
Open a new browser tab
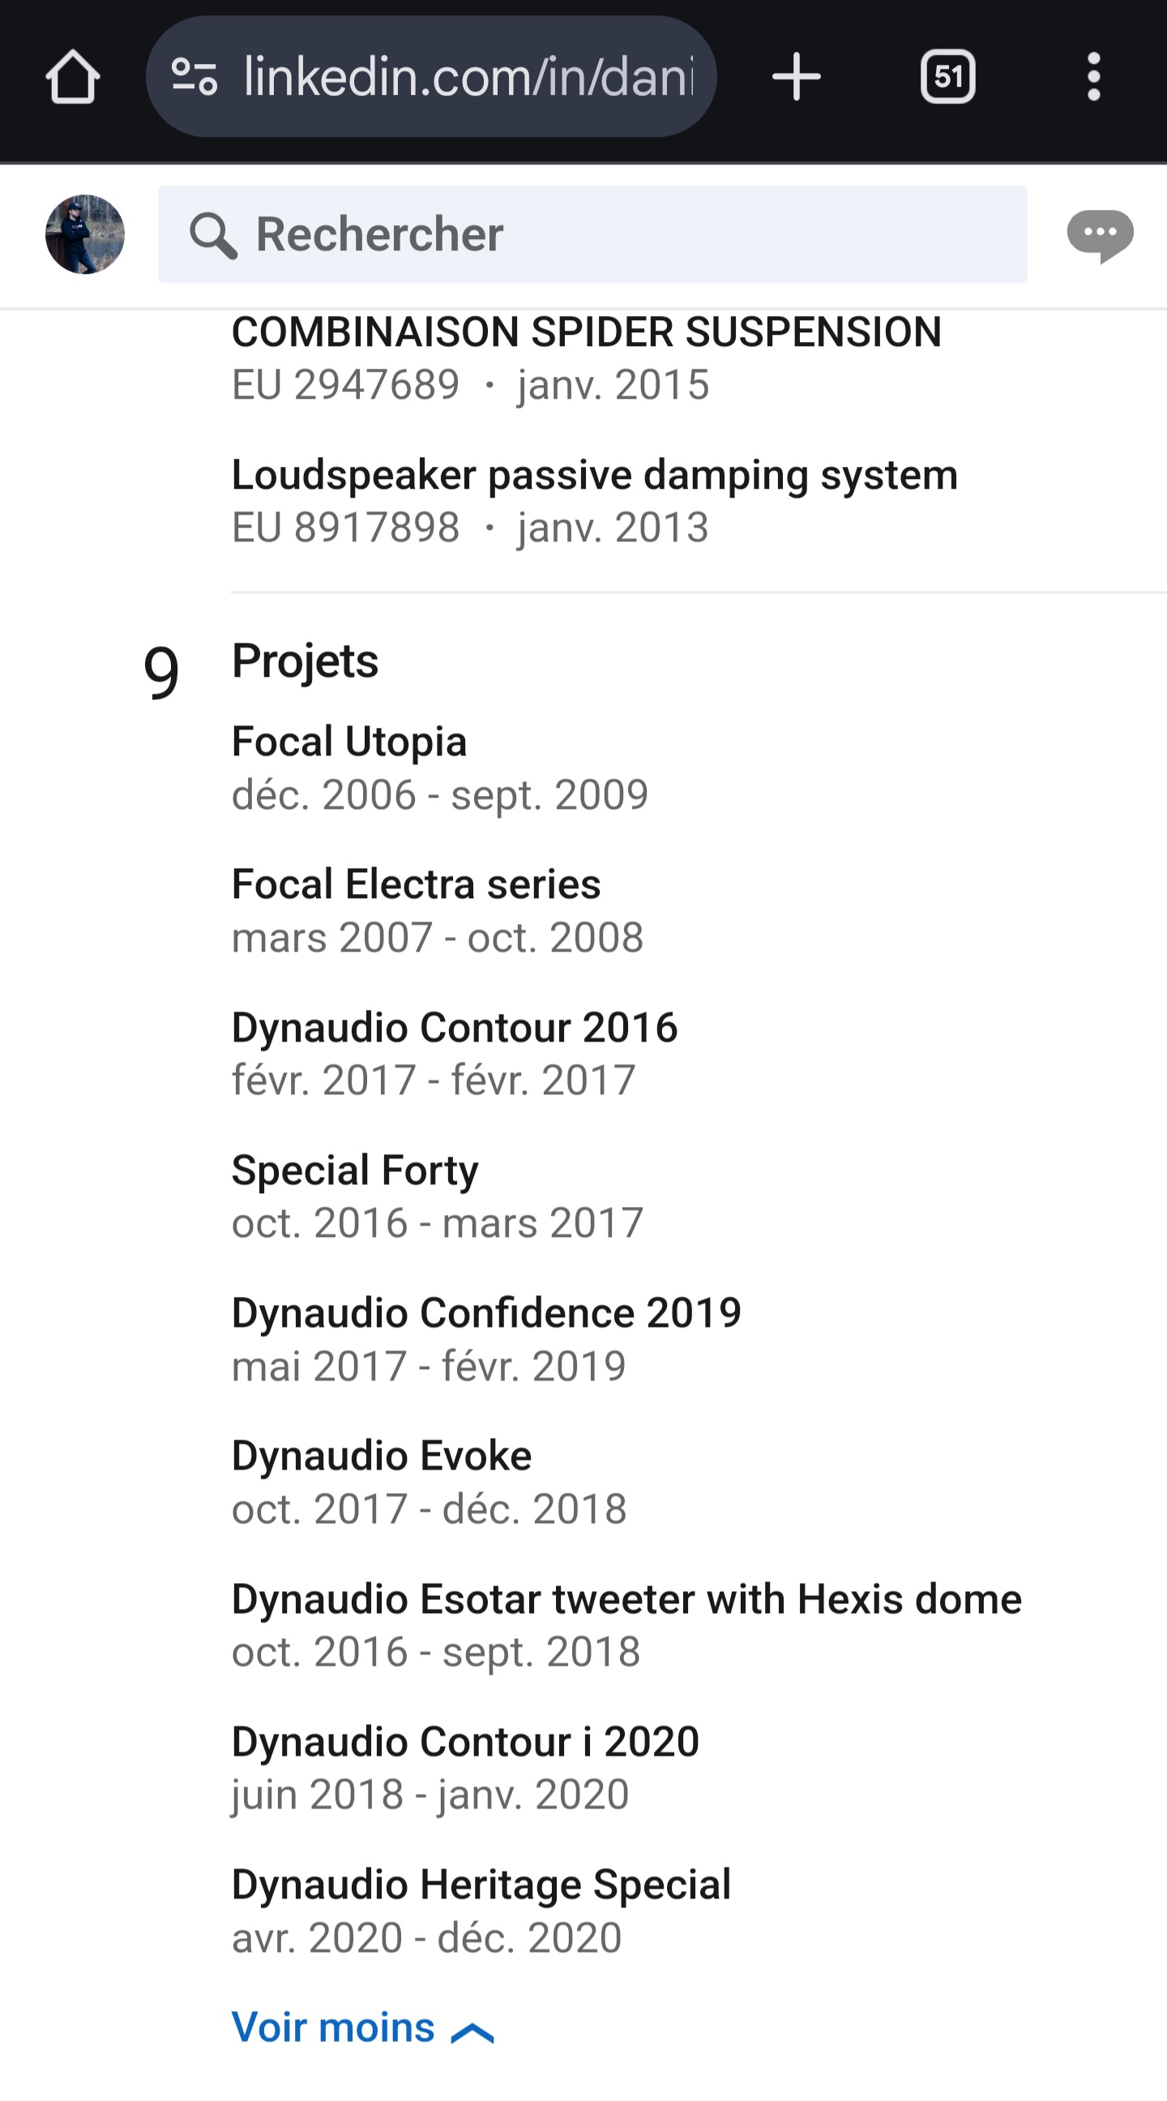pos(796,78)
